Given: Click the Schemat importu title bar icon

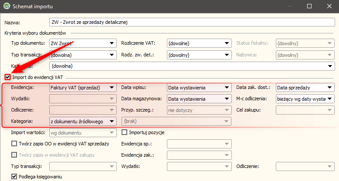Looking at the screenshot, I should pos(7,7).
